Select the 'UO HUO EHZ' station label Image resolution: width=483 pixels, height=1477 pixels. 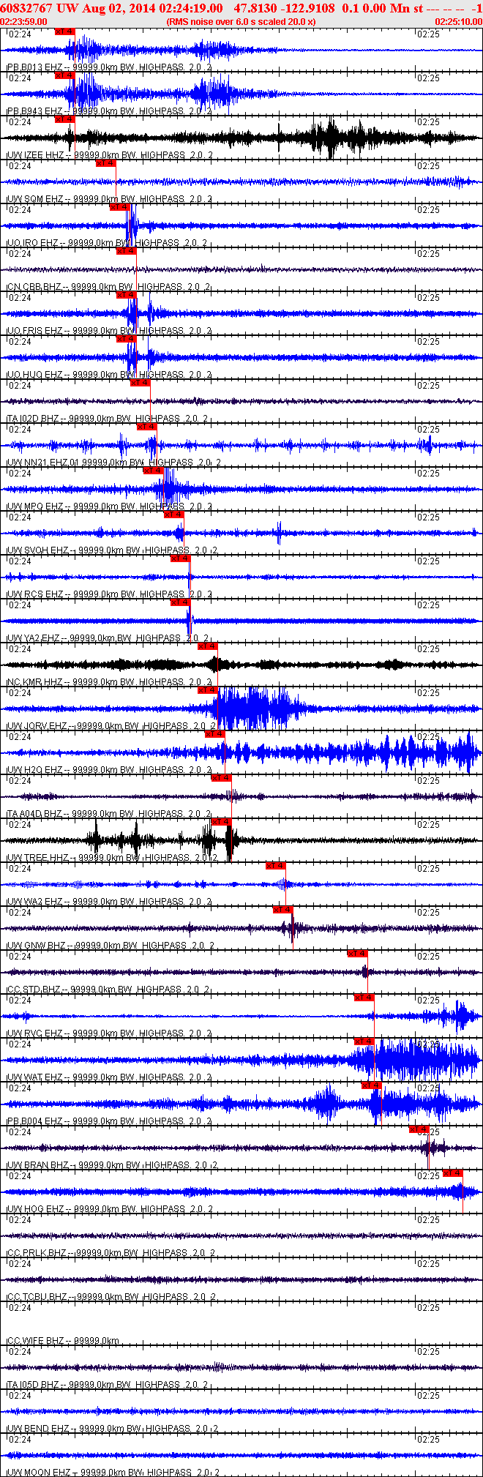[x=35, y=375]
